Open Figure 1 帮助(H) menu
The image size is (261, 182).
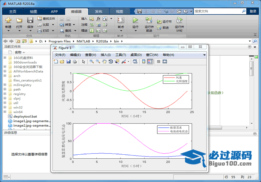click(168, 55)
